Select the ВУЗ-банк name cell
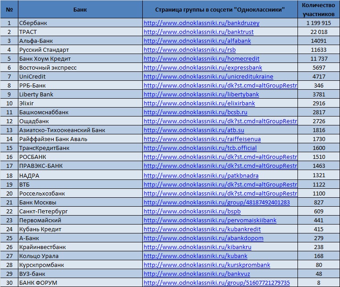Screen dimensions: 340x287 click(x=80, y=274)
